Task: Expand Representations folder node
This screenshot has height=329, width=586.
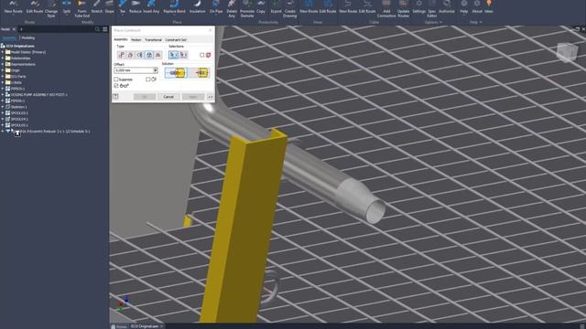Action: tap(3, 64)
